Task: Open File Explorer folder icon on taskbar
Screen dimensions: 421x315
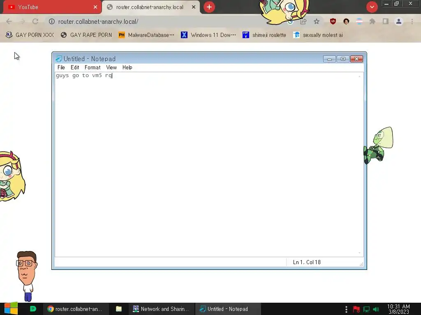Action: click(119, 309)
